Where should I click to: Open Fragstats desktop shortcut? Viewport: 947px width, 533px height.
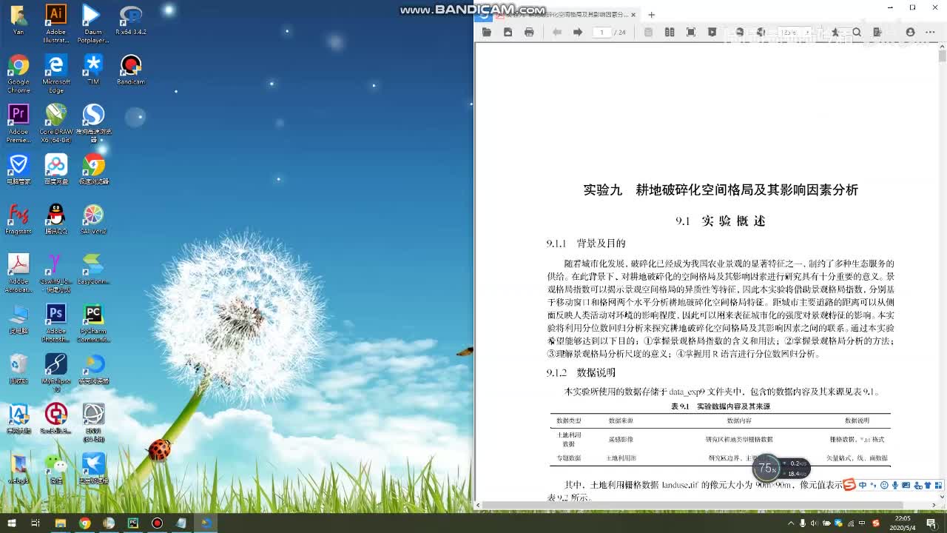[x=18, y=219]
